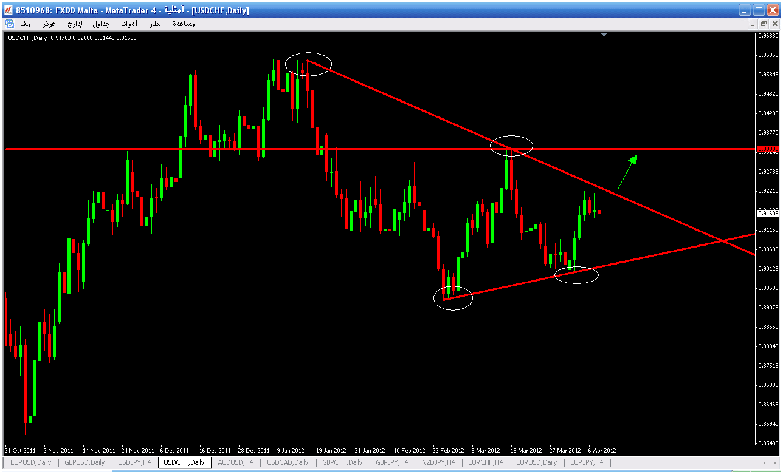This screenshot has width=783, height=472.
Task: Minimize the MetaTrader 4 main window
Action: click(x=745, y=10)
